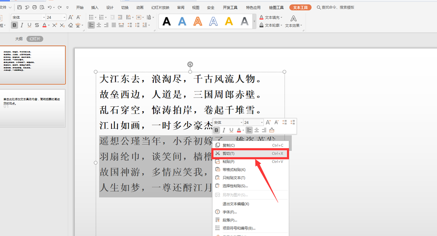Toggle Bold in the ribbon
Screen dimensions: 437x236
point(14,25)
